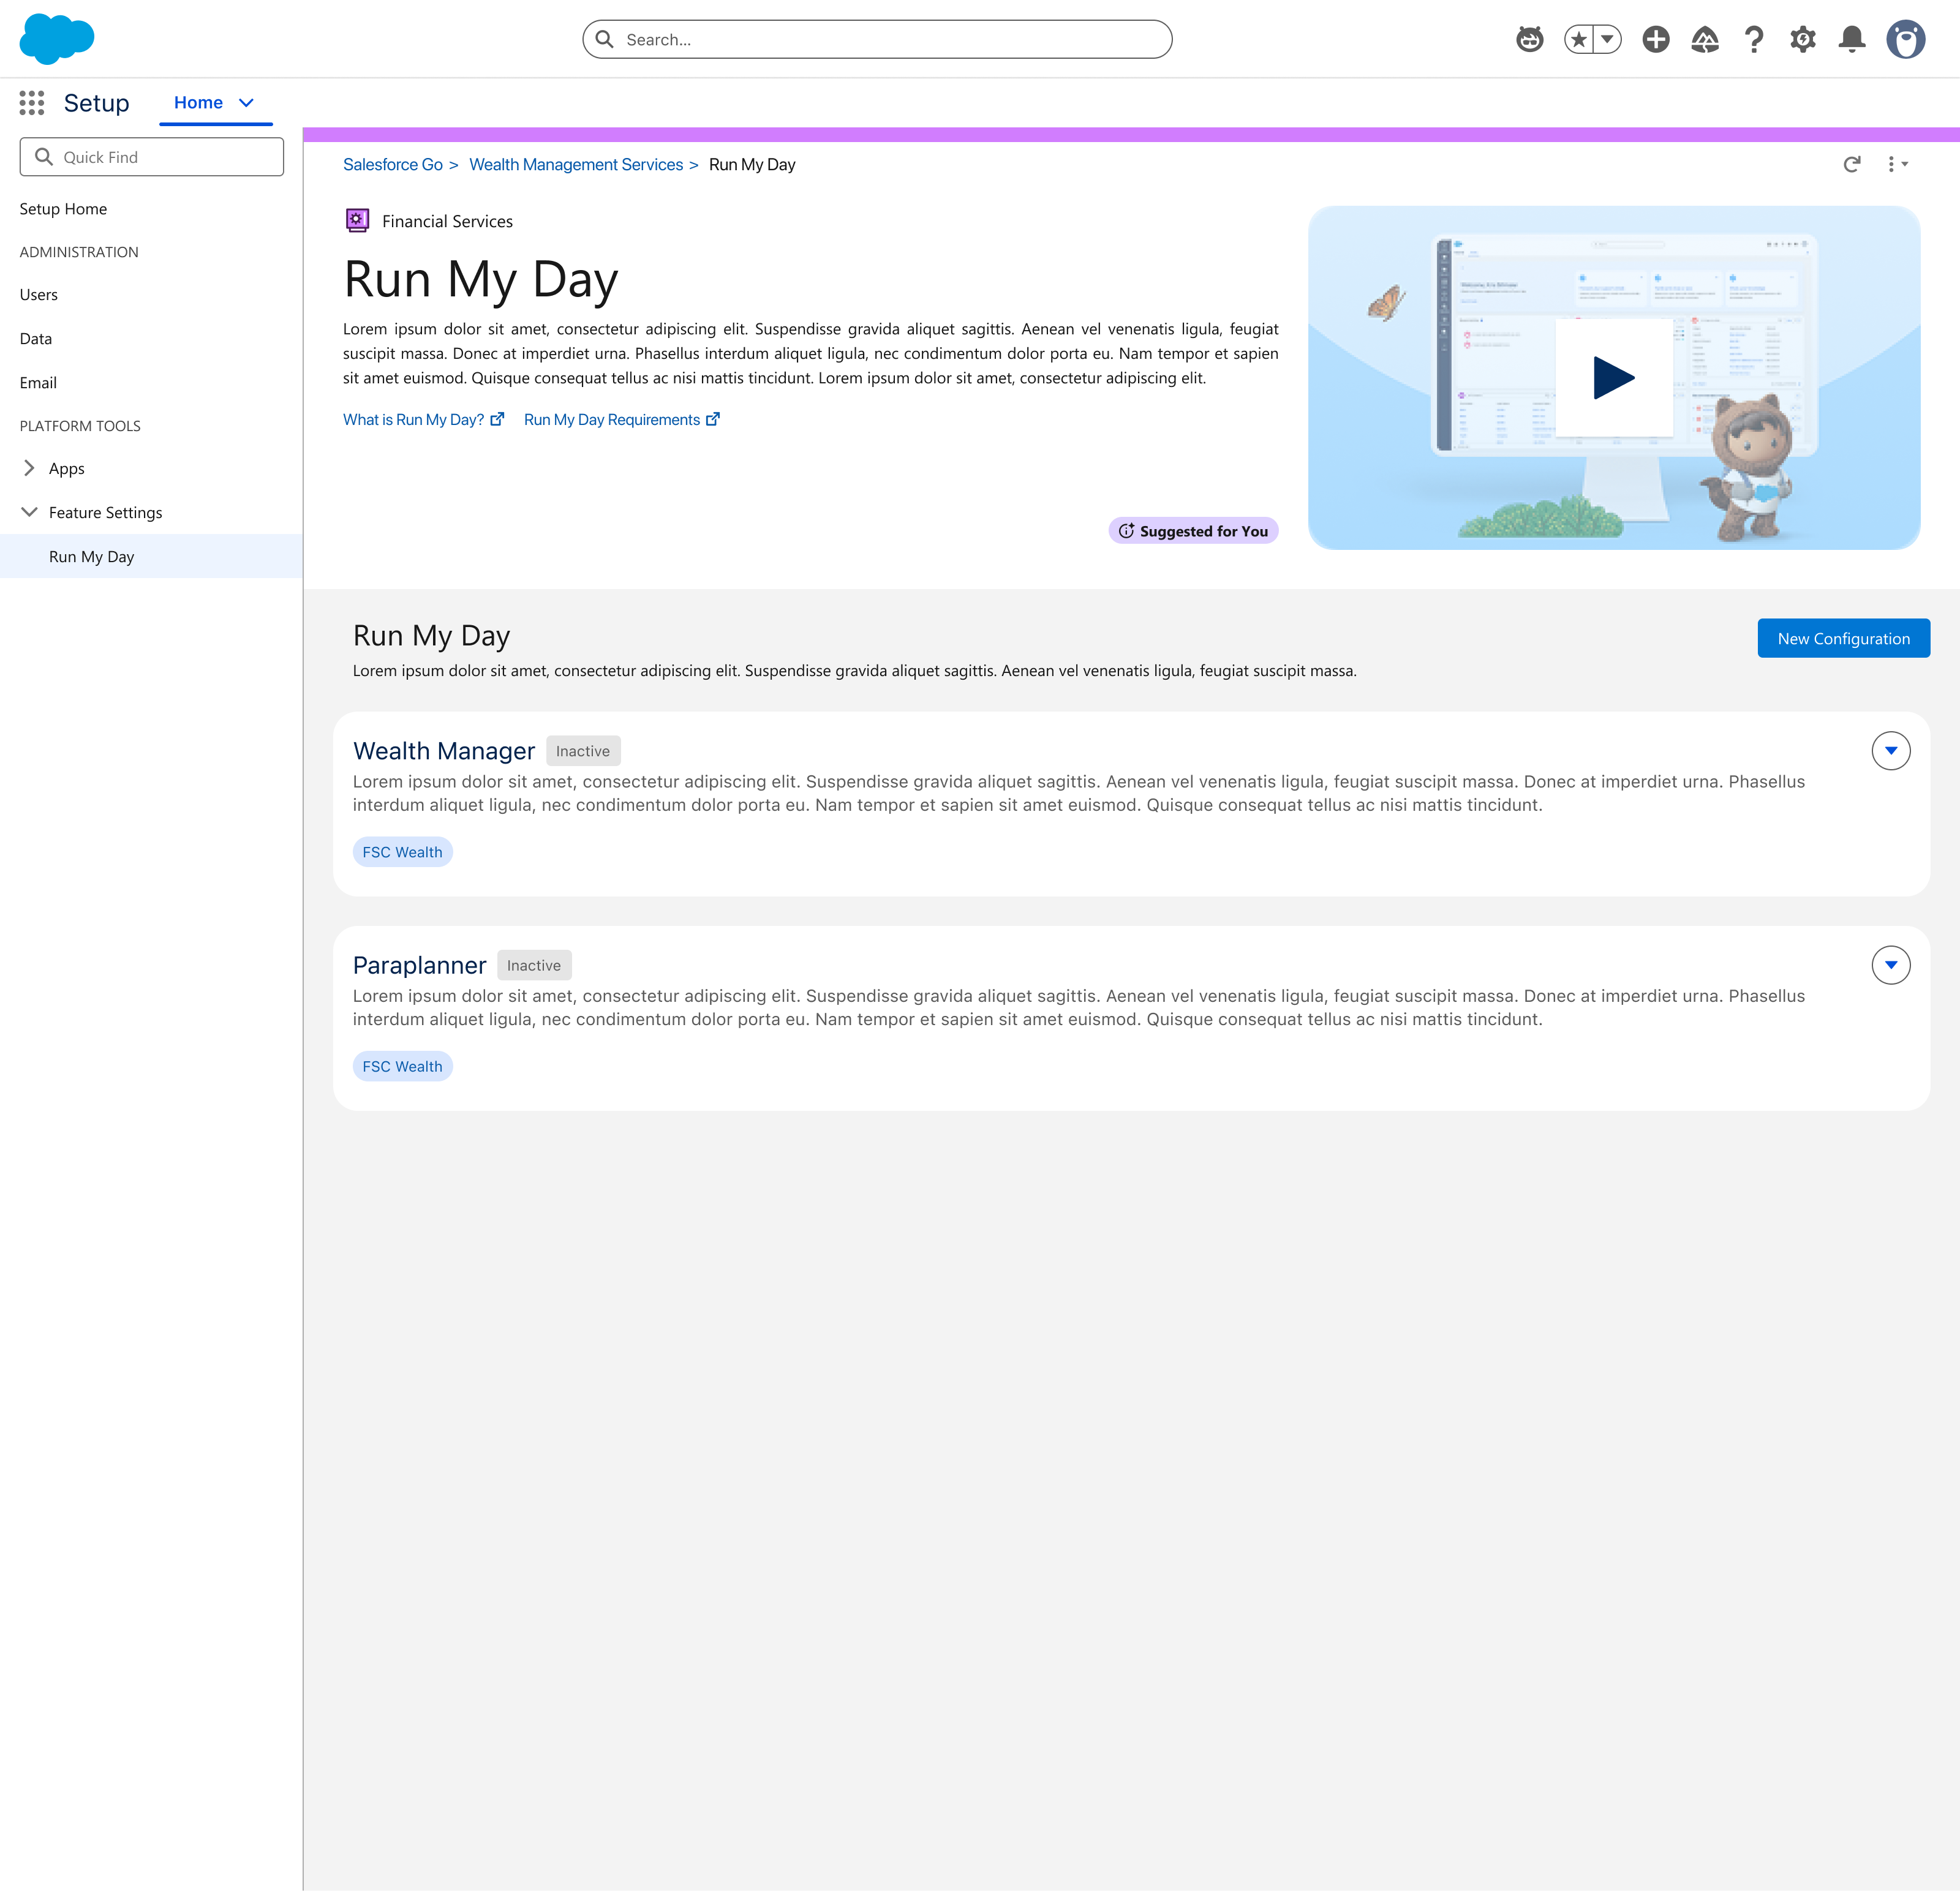The image size is (1960, 1891).
Task: Open the notifications bell
Action: [x=1852, y=39]
